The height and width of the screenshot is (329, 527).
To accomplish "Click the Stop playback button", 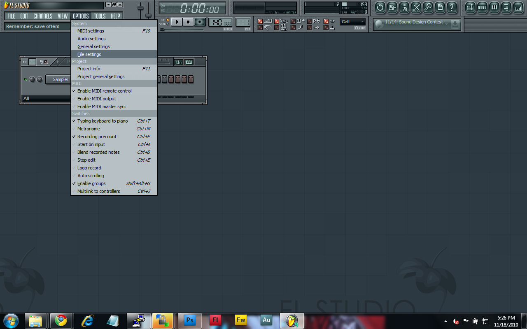I will coord(188,22).
